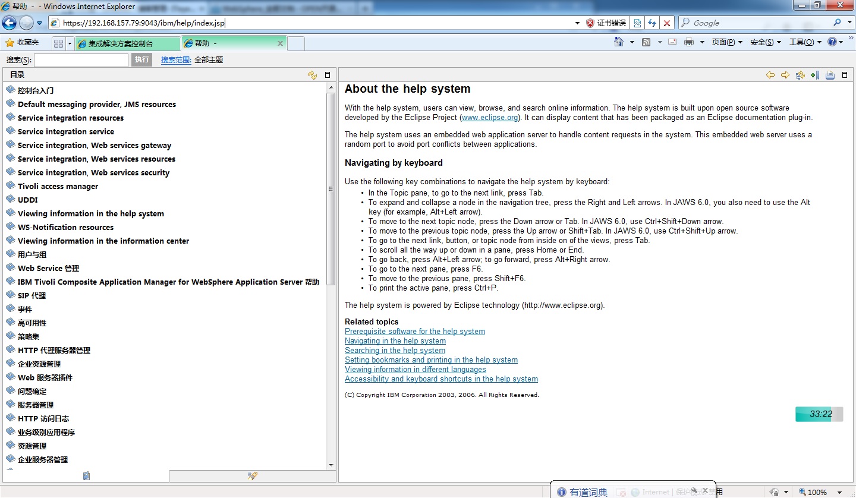The height and width of the screenshot is (498, 856).
Task: Click the contents pane vertical scrollbar
Action: pos(331,190)
